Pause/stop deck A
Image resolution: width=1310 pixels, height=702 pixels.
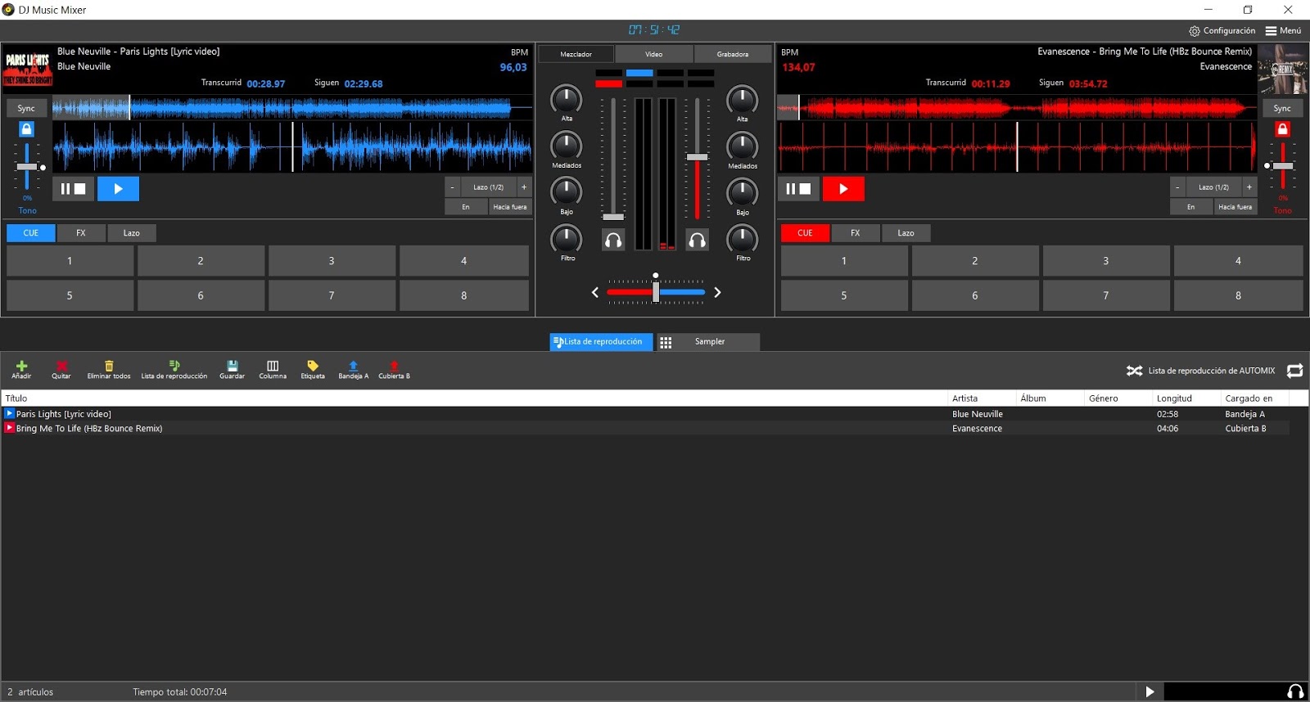click(74, 189)
